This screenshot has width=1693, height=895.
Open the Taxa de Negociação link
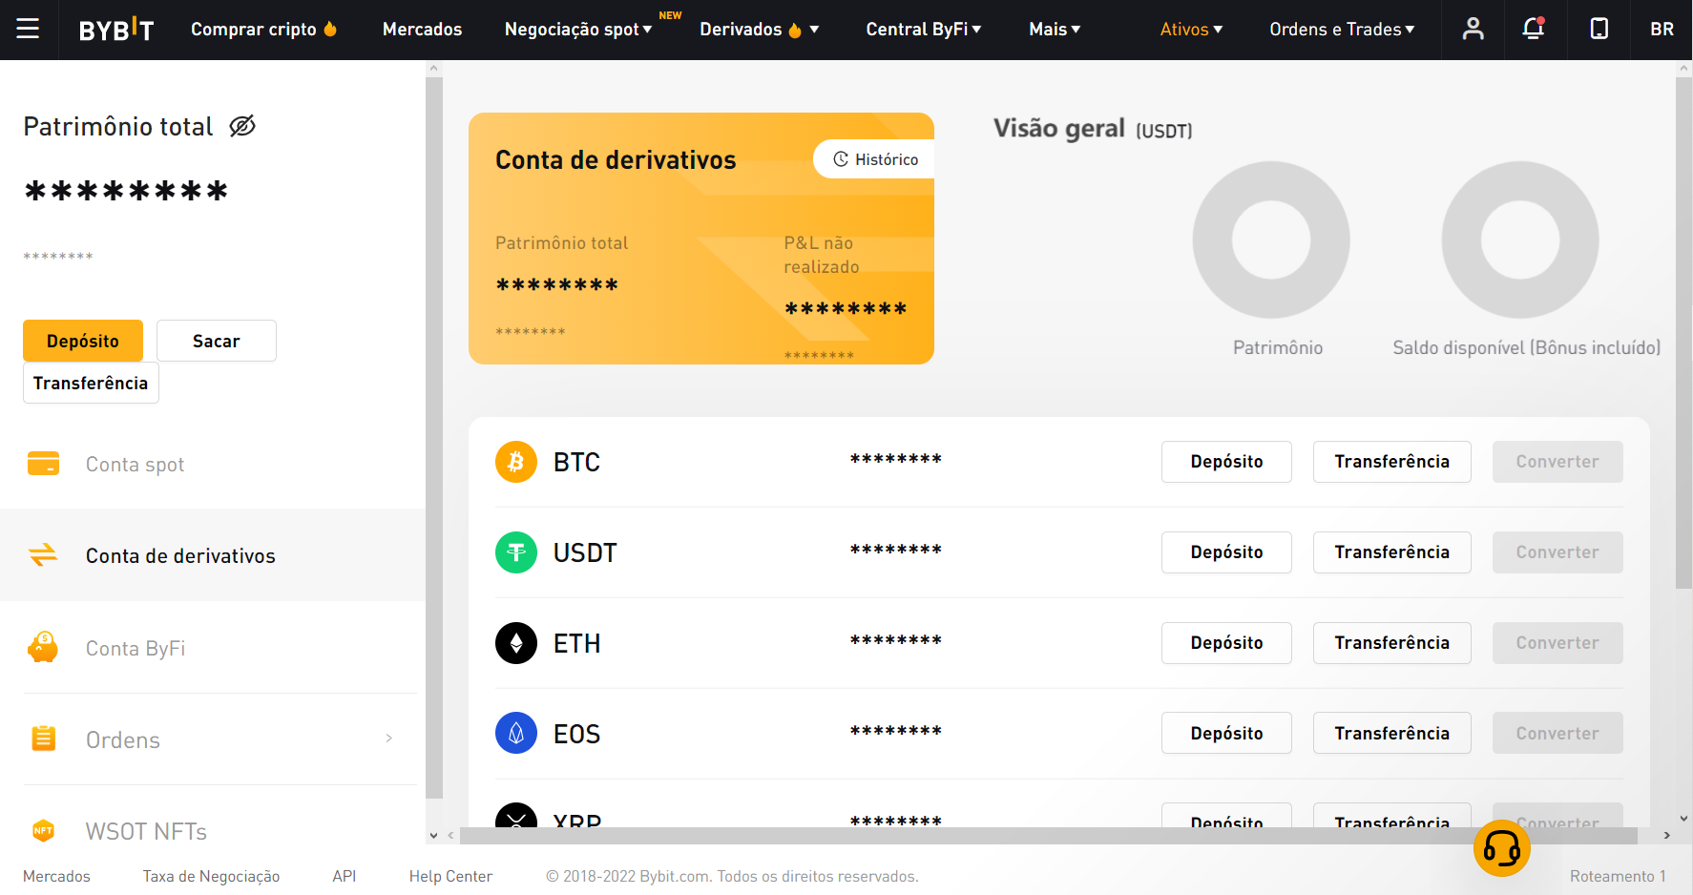(x=211, y=876)
